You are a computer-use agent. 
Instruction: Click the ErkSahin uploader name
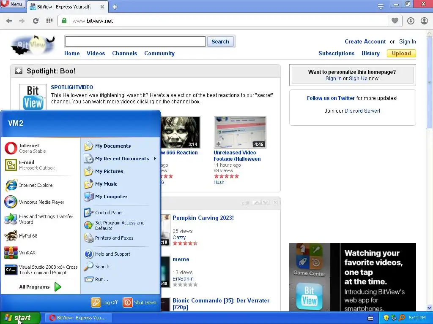183,279
